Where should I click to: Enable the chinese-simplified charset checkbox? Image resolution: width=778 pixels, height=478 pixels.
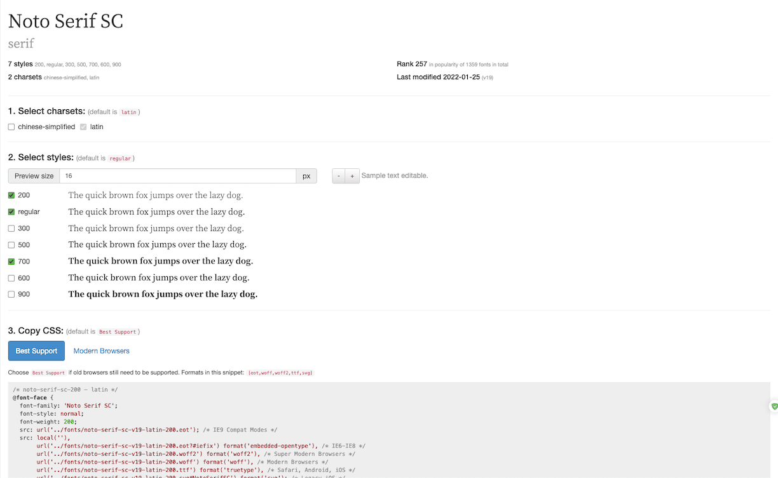11,127
